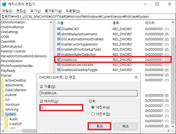Confirm the value with the 확인 button
176x134 pixels.
point(99,126)
